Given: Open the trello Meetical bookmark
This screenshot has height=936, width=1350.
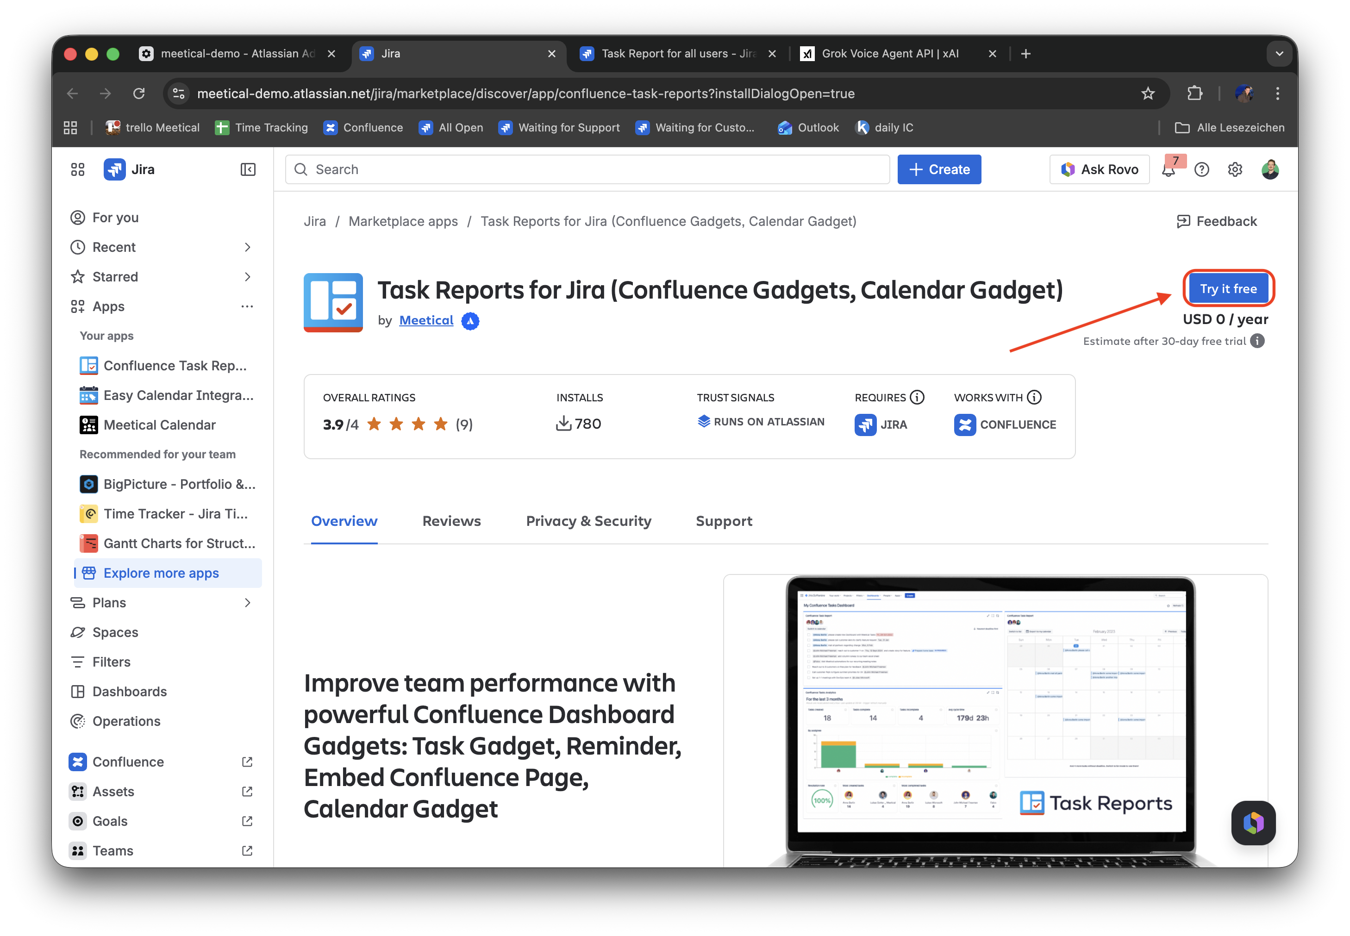Looking at the screenshot, I should (152, 127).
